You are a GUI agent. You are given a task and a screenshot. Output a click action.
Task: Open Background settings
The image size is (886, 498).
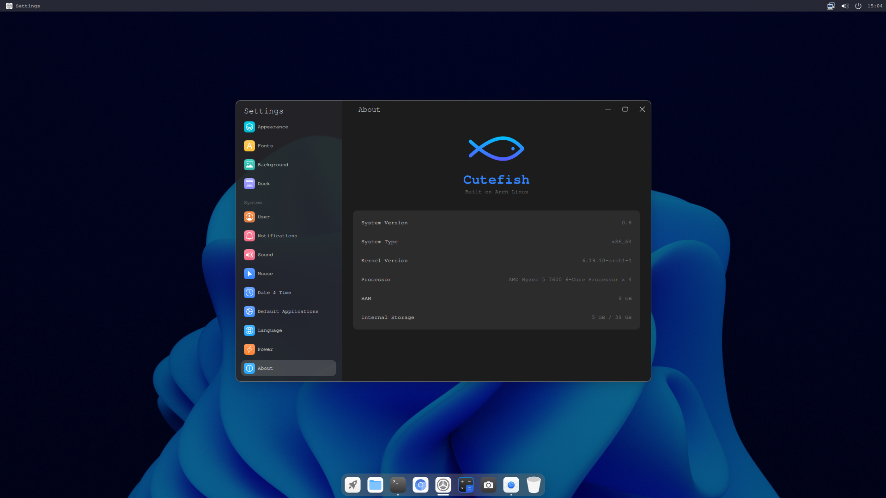(273, 164)
